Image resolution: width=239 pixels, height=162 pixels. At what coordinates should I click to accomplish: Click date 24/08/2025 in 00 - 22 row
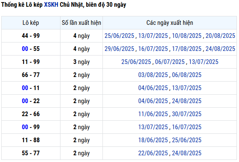(187, 101)
